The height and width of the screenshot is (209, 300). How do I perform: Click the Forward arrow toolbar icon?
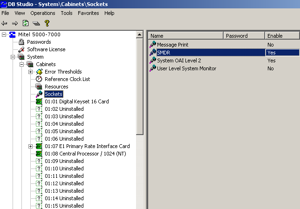pyautogui.click(x=15, y=23)
